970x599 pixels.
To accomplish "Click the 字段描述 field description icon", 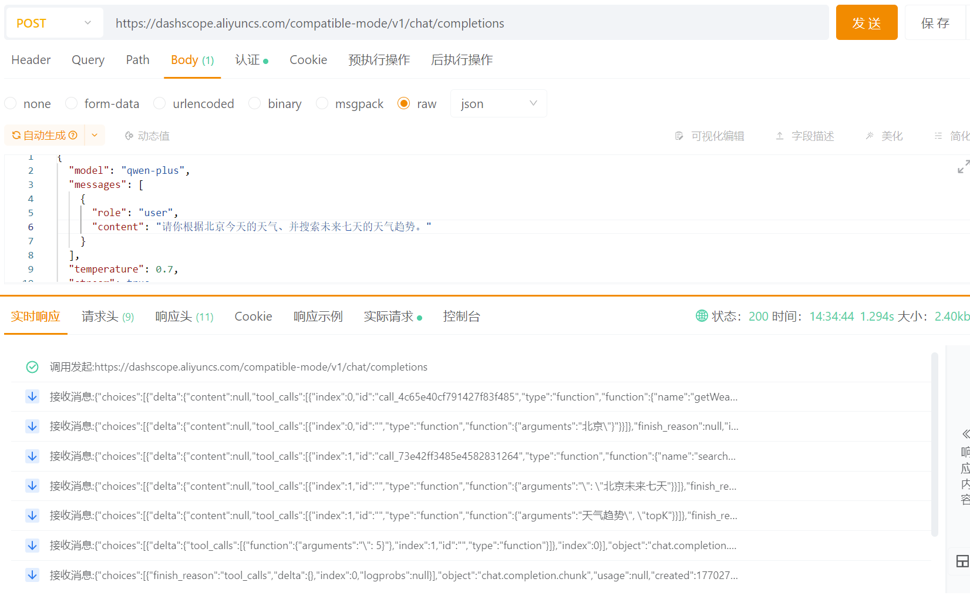I will click(x=780, y=136).
